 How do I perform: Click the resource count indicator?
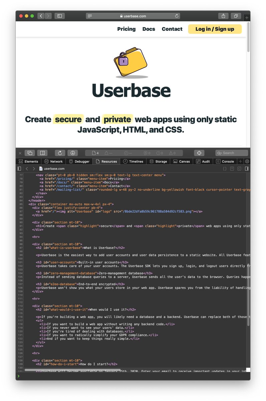click(x=95, y=153)
